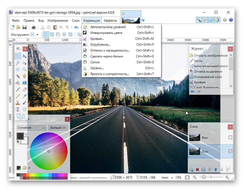Choose the Eraser tool
This screenshot has width=243, height=189.
pyautogui.click(x=25, y=89)
